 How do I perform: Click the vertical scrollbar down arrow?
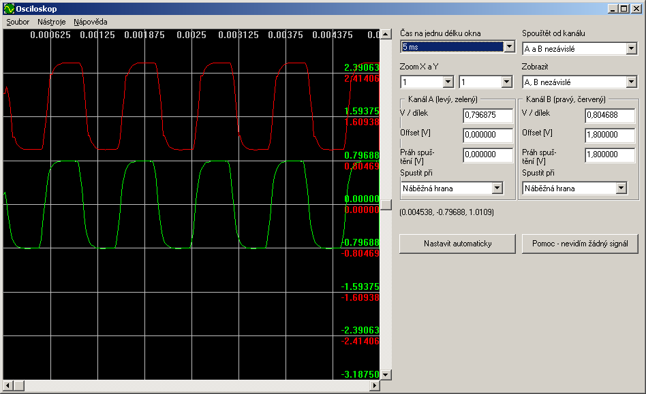tap(386, 374)
